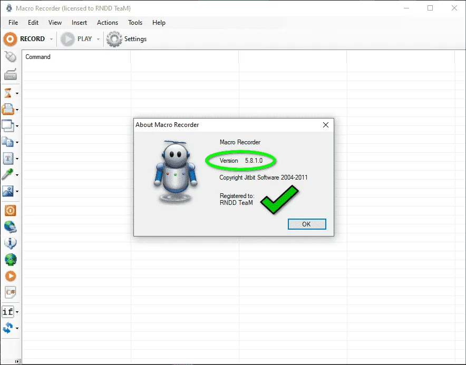Expand the open file icon dropdown arrow

(17, 110)
